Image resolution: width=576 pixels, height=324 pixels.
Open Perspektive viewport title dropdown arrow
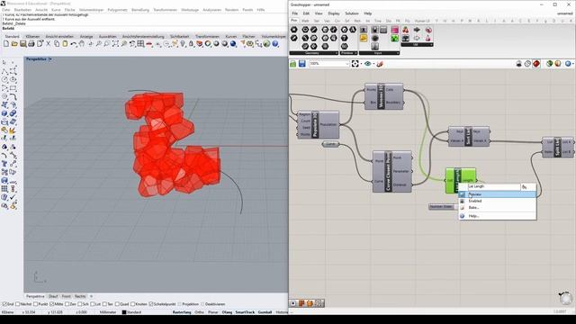click(x=50, y=59)
